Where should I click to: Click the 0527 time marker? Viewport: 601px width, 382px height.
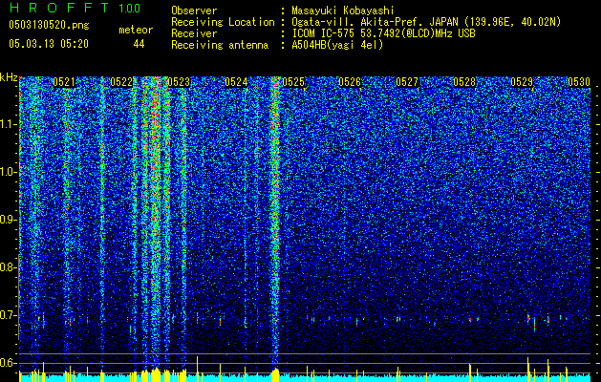407,82
